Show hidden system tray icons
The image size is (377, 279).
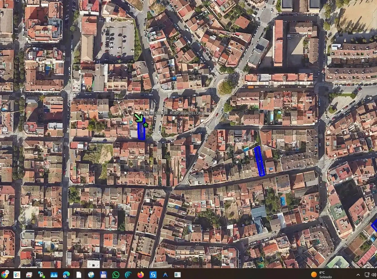(358, 274)
